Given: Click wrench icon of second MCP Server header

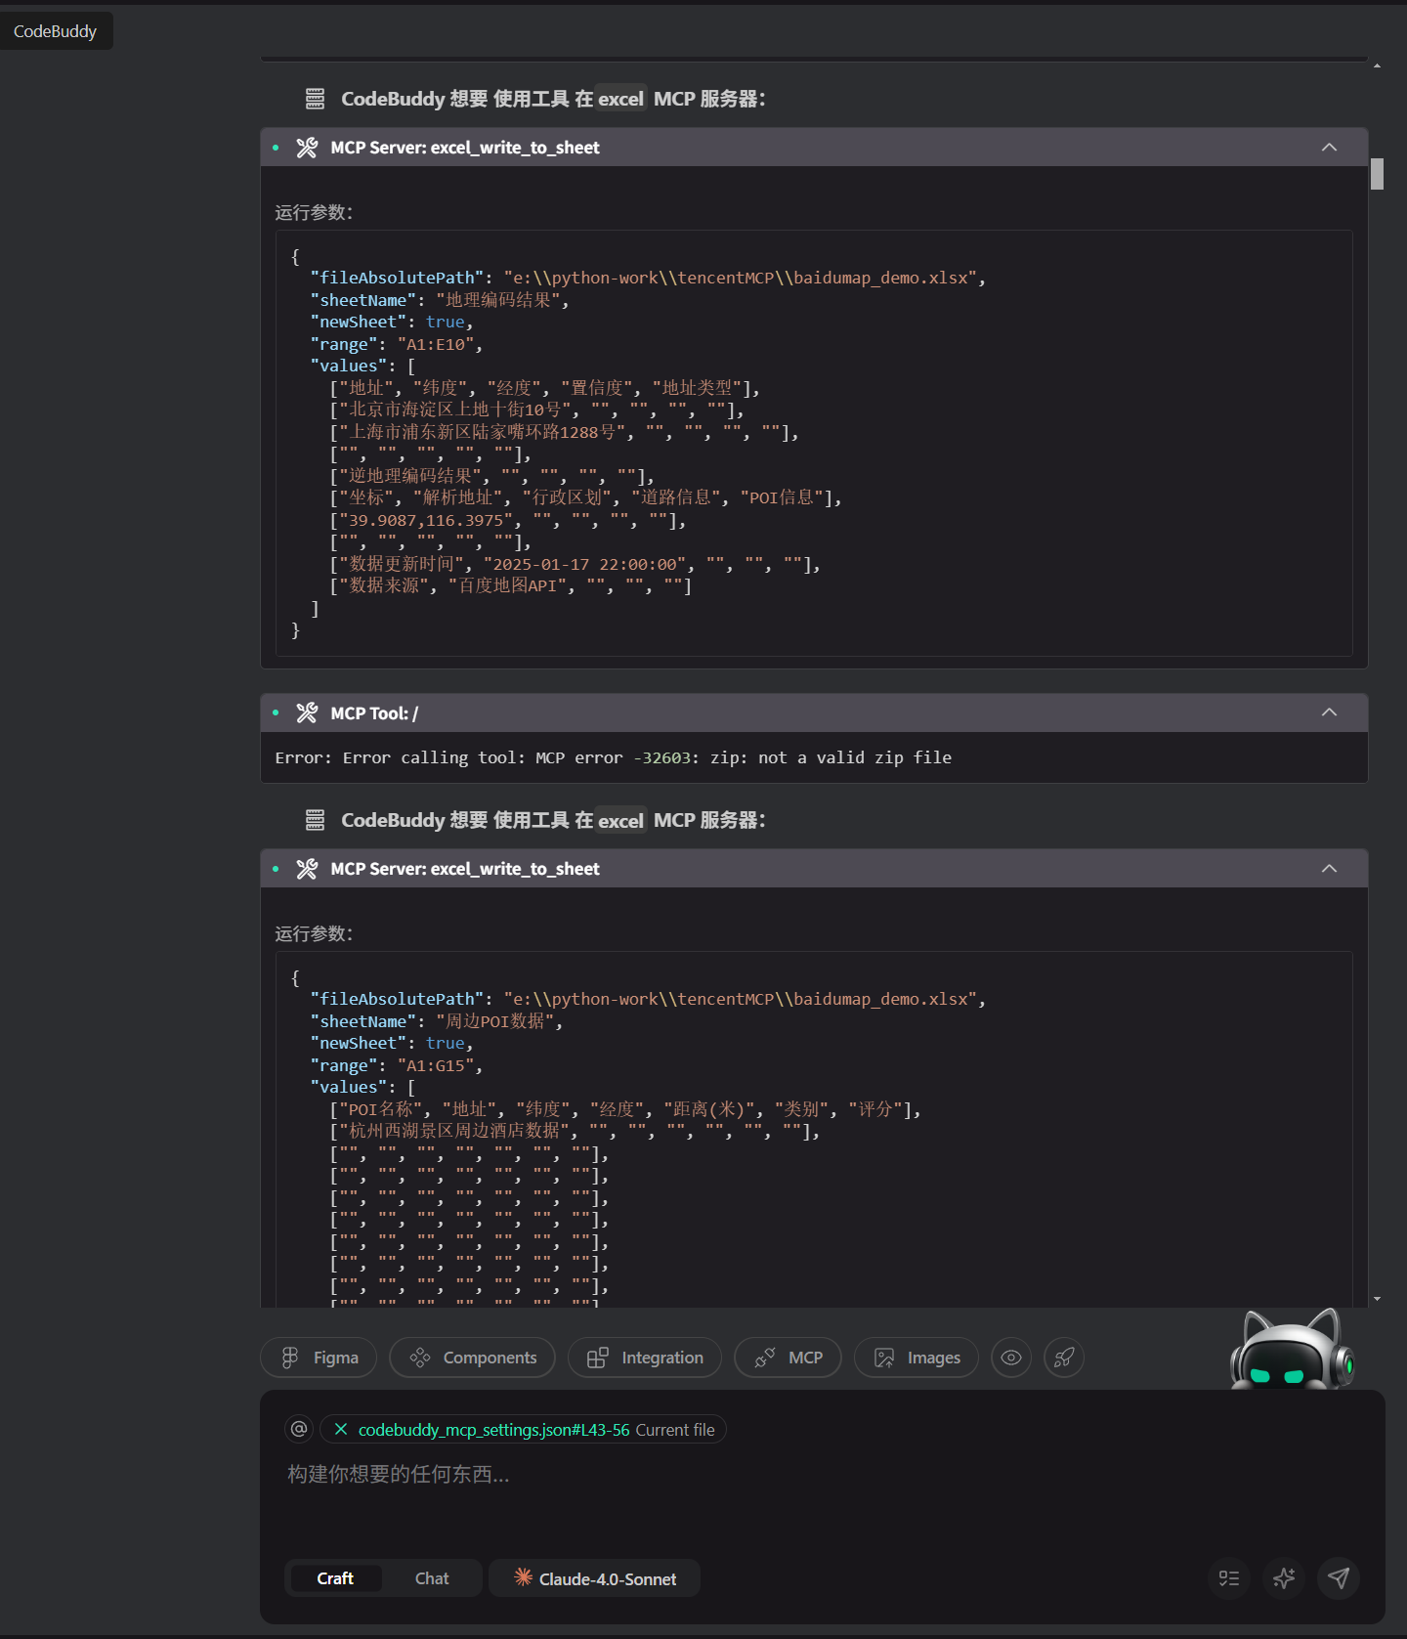Looking at the screenshot, I should (x=307, y=869).
